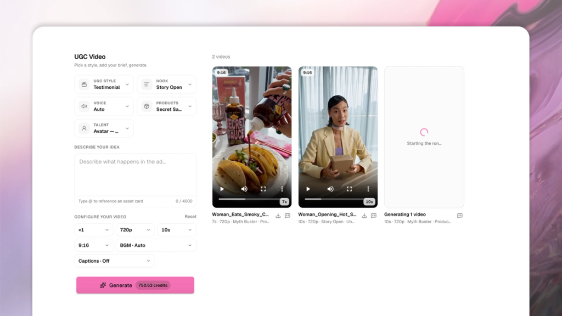The height and width of the screenshot is (316, 562).
Task: Download the Woman_Opening_Hot video
Action: click(x=364, y=216)
